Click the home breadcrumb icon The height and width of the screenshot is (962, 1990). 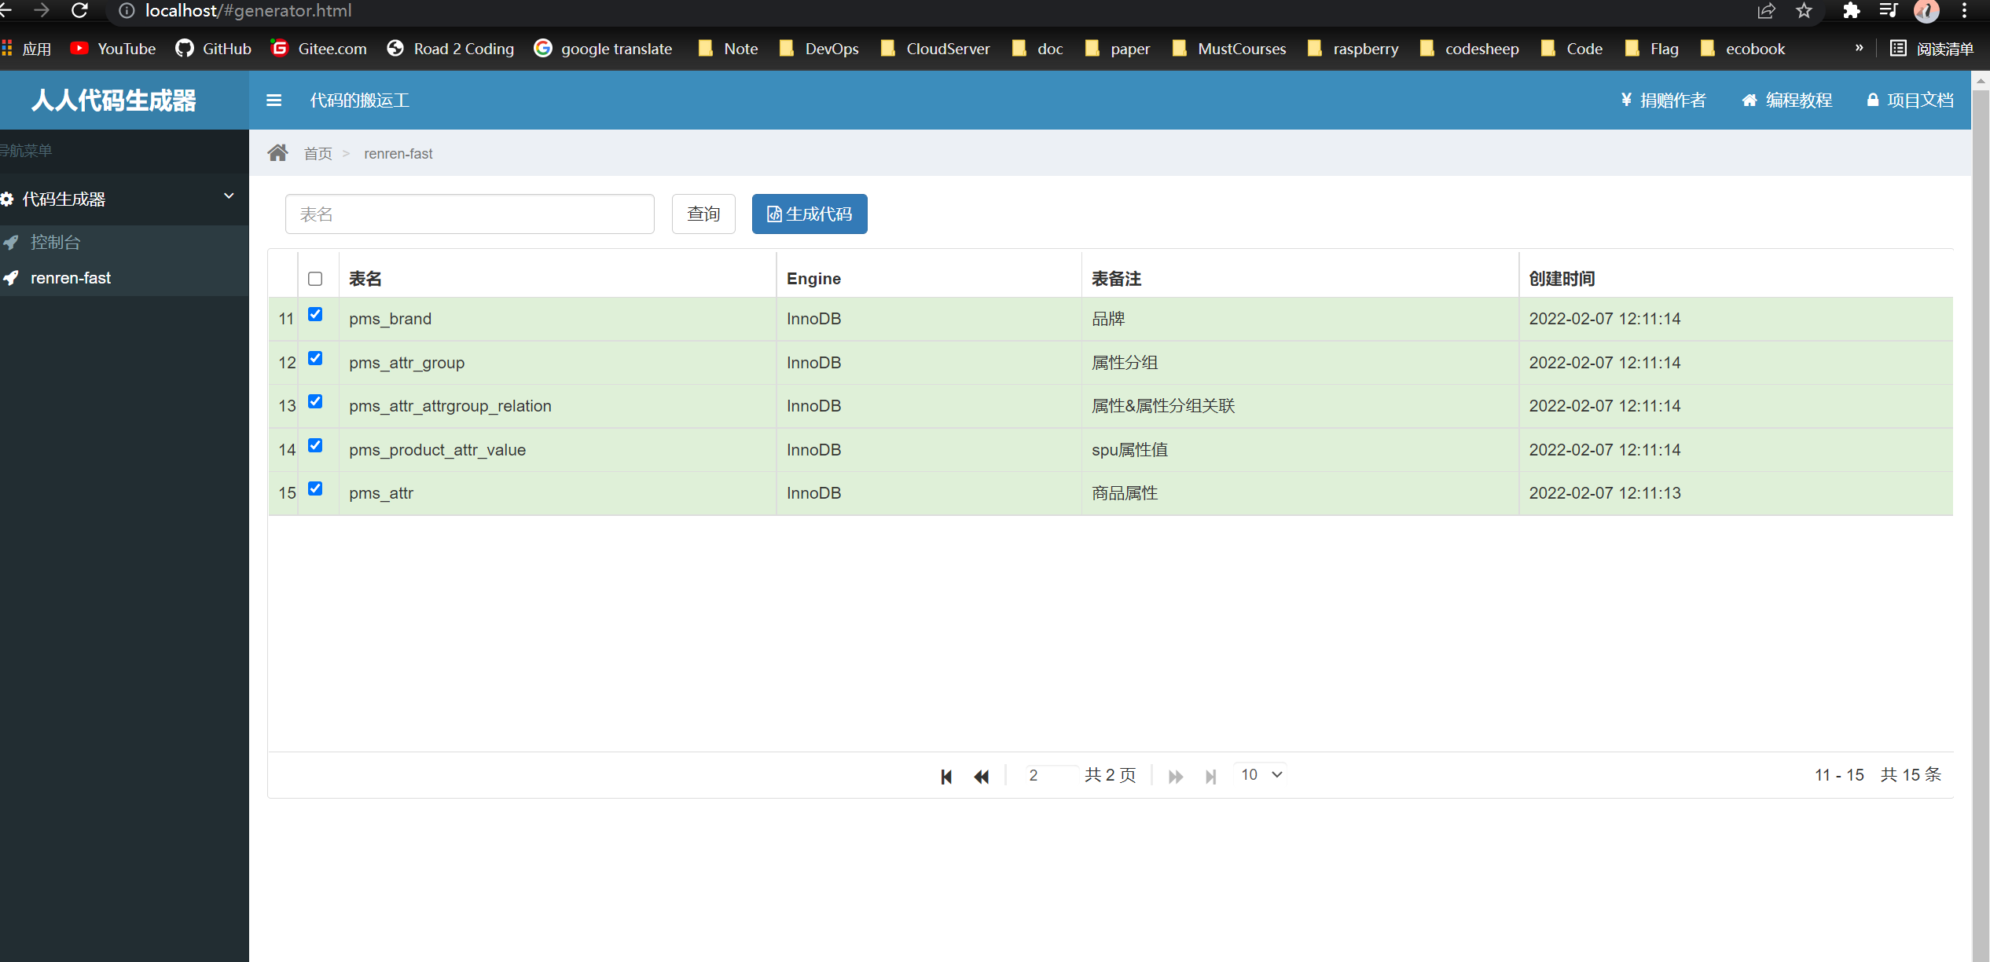[277, 153]
